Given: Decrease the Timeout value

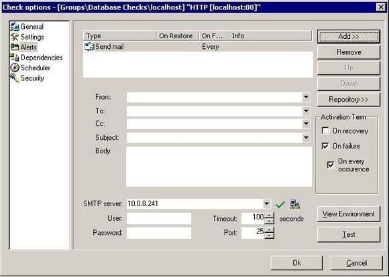Looking at the screenshot, I should (269, 221).
